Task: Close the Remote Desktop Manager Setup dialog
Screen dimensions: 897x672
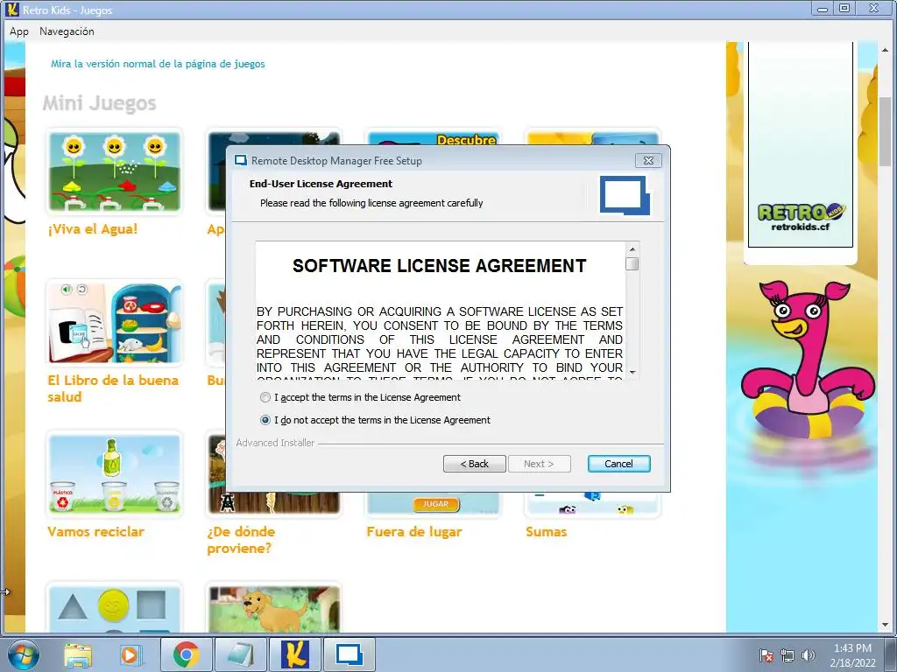Action: point(648,161)
